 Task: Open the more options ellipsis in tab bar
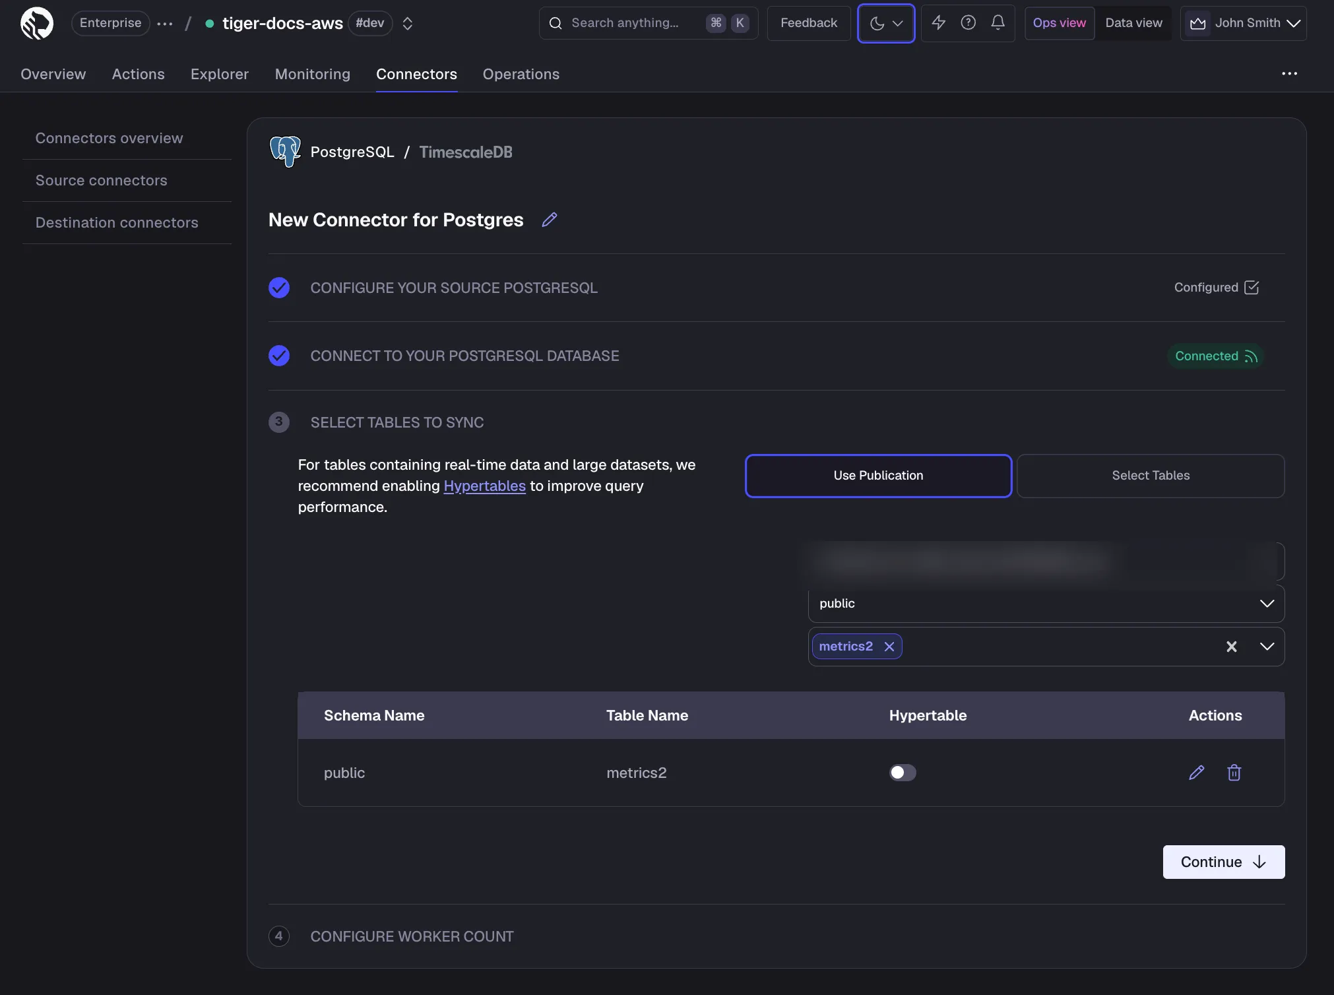1289,74
